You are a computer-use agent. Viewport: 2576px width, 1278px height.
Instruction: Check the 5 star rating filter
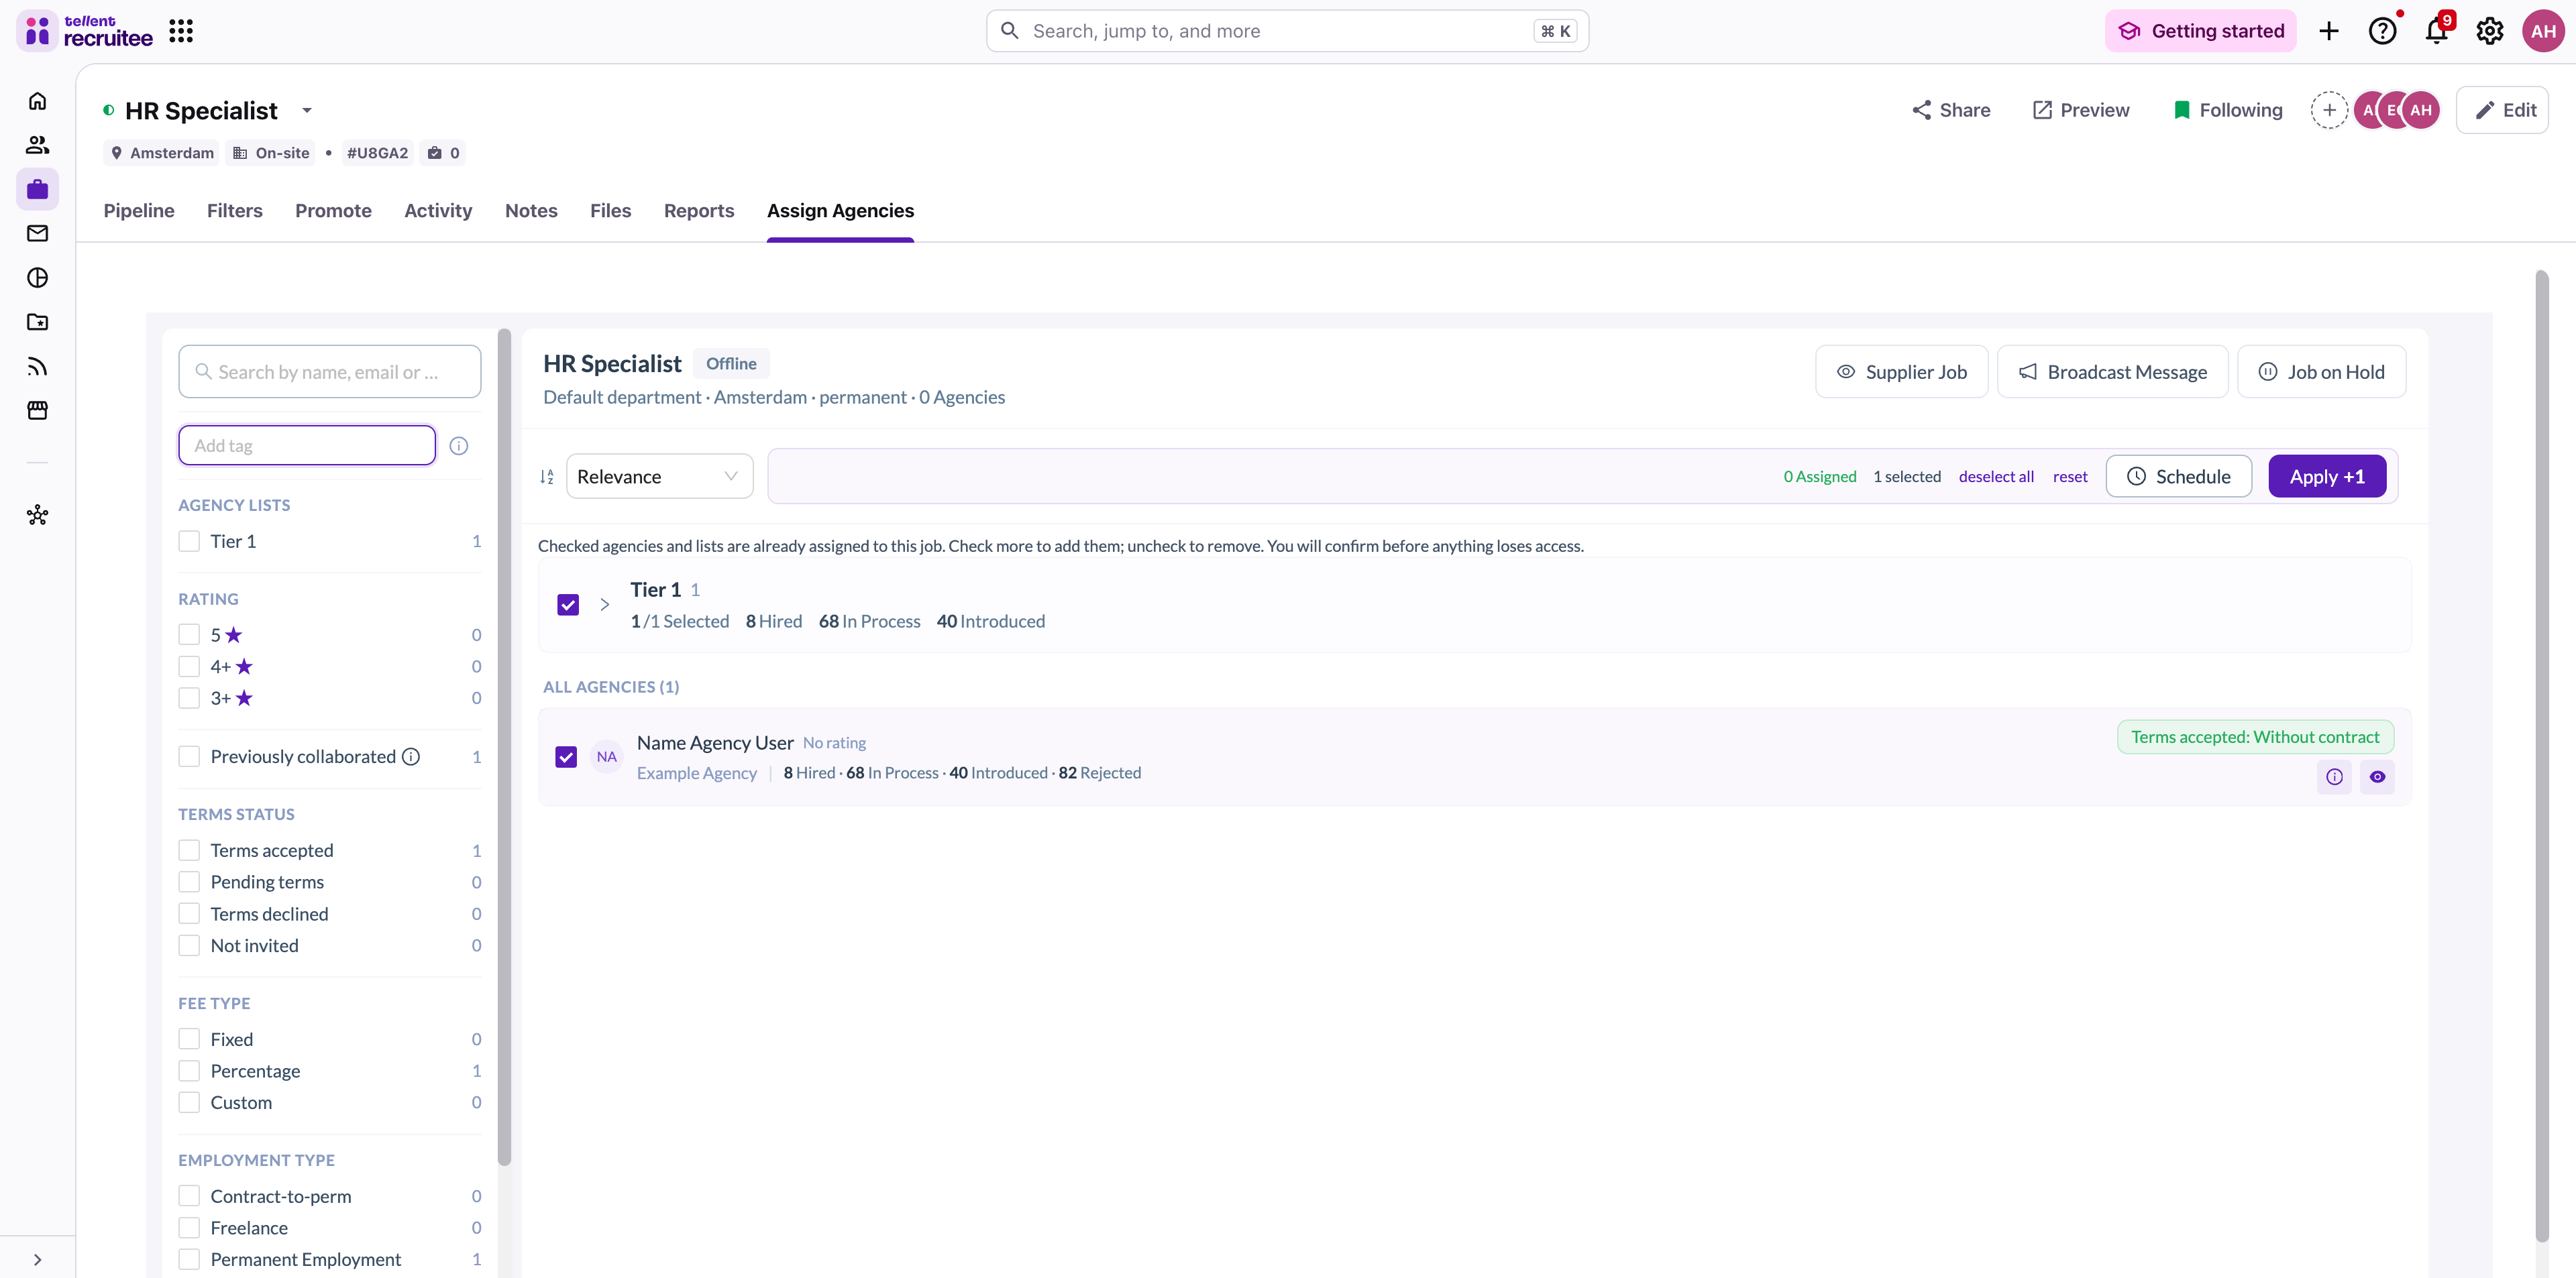[189, 634]
